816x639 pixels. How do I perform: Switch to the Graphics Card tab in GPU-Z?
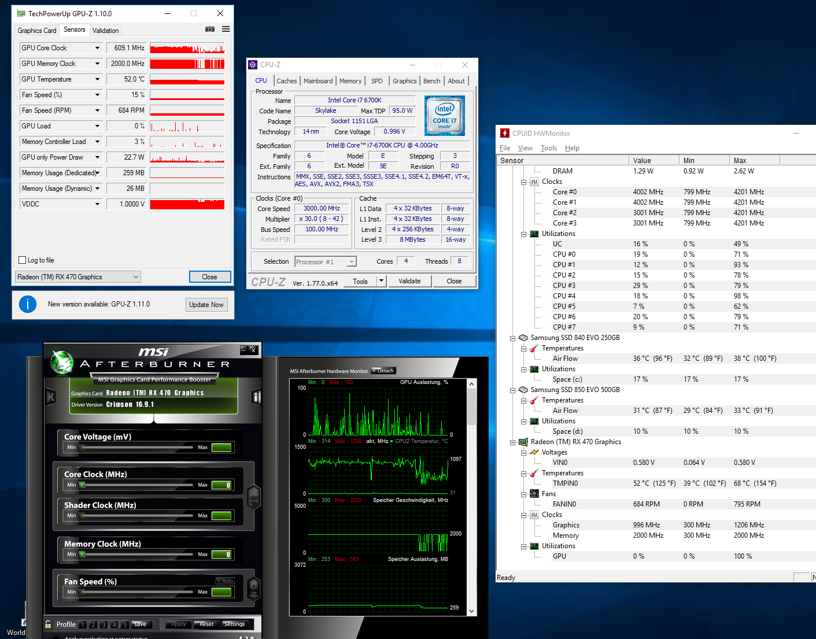(37, 31)
